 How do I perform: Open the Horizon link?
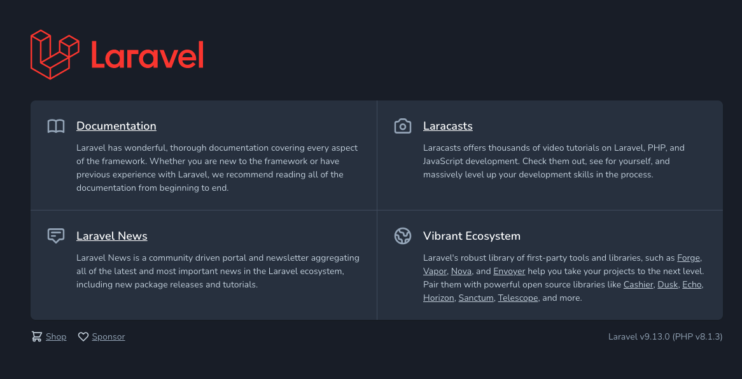click(x=438, y=298)
